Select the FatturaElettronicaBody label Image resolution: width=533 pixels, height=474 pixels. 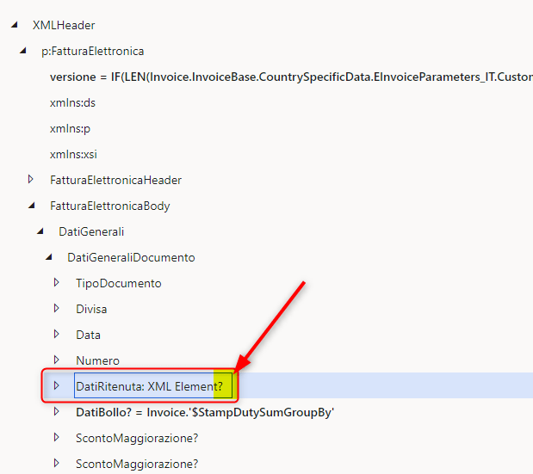point(109,206)
